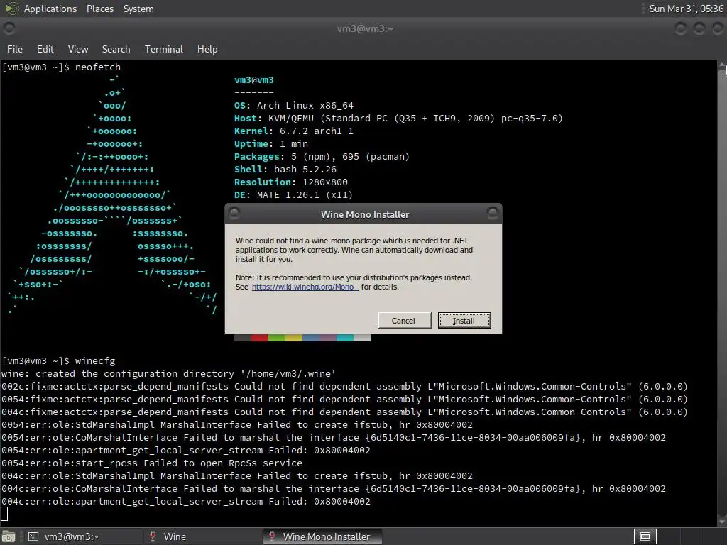Click the Arch logo icon beside Applications
The width and height of the screenshot is (727, 545).
[x=11, y=9]
